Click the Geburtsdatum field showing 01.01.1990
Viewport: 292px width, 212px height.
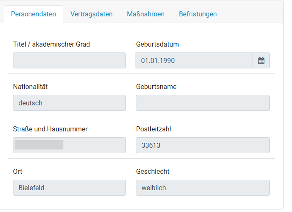tap(194, 60)
